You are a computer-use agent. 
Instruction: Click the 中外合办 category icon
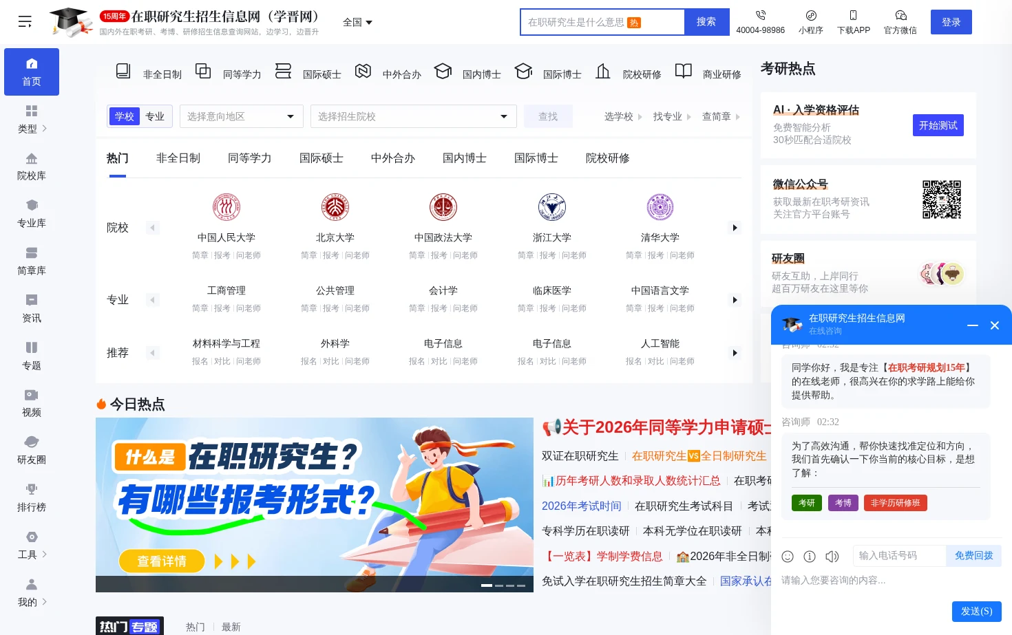pyautogui.click(x=363, y=71)
